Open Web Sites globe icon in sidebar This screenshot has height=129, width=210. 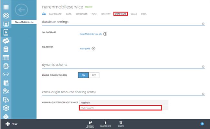coord(6,16)
